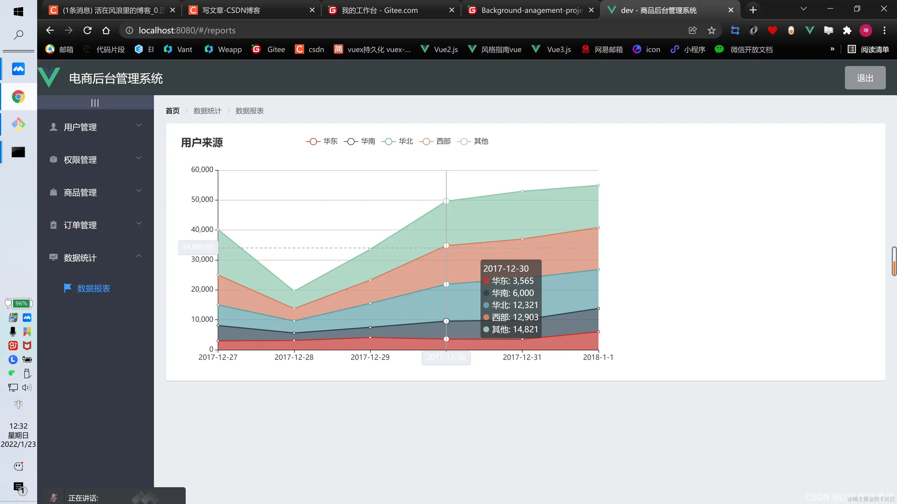Click the Vue devtools extension icon
Viewport: 897px width, 504px height.
(809, 31)
